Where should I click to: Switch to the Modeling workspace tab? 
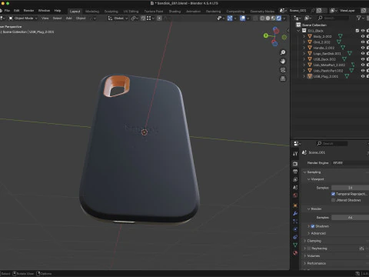92,12
